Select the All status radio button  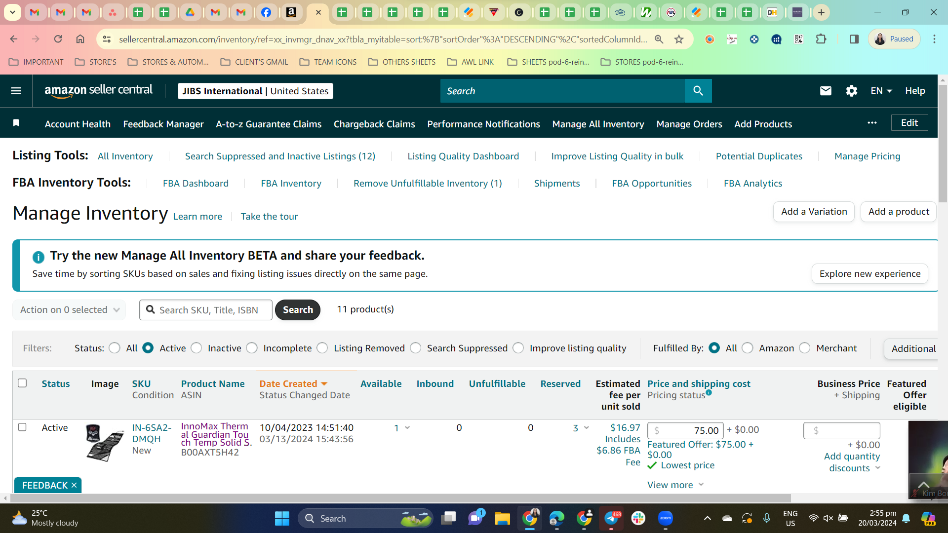pyautogui.click(x=115, y=348)
